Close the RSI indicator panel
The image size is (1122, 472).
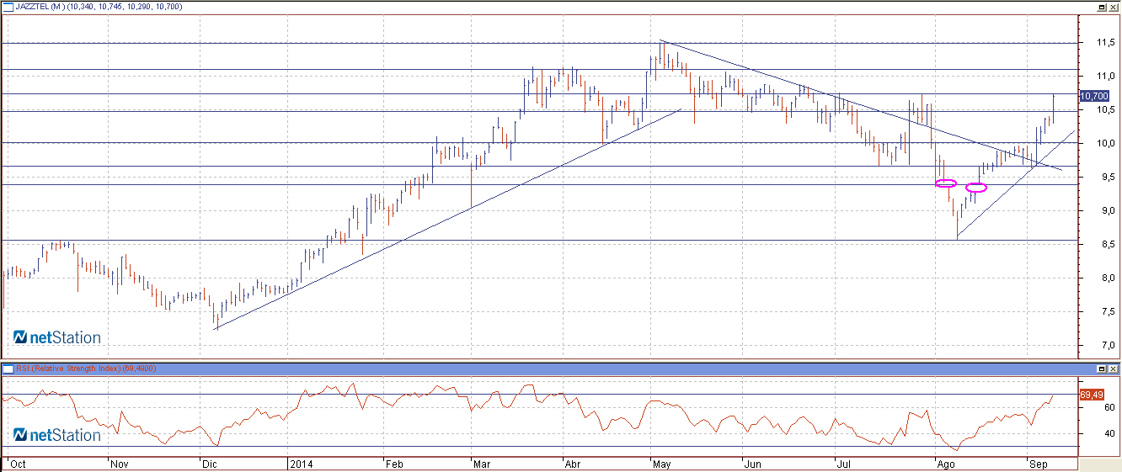1113,369
